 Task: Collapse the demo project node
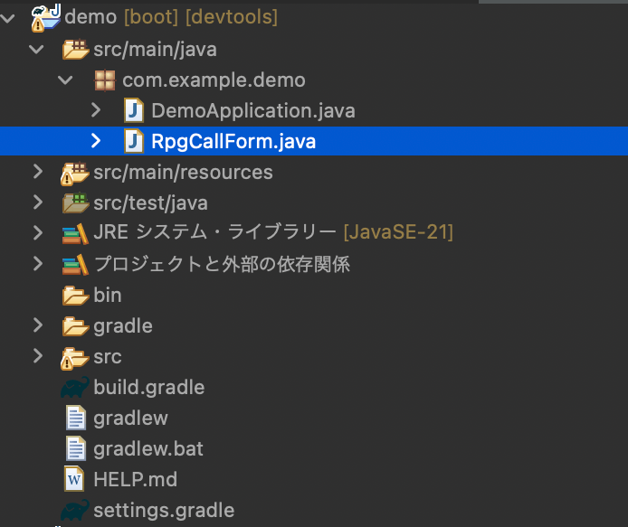tap(8, 18)
